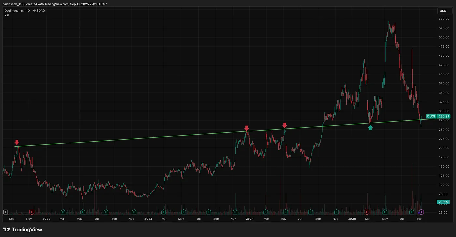Click the 200.00 price axis label

(x=443, y=148)
